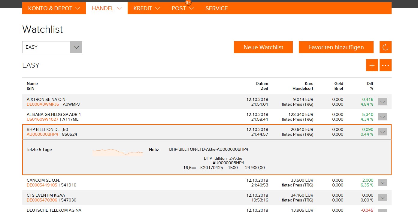The height and width of the screenshot is (212, 418).
Task: Open ISIN link DE0005419105
Action: 42,185
